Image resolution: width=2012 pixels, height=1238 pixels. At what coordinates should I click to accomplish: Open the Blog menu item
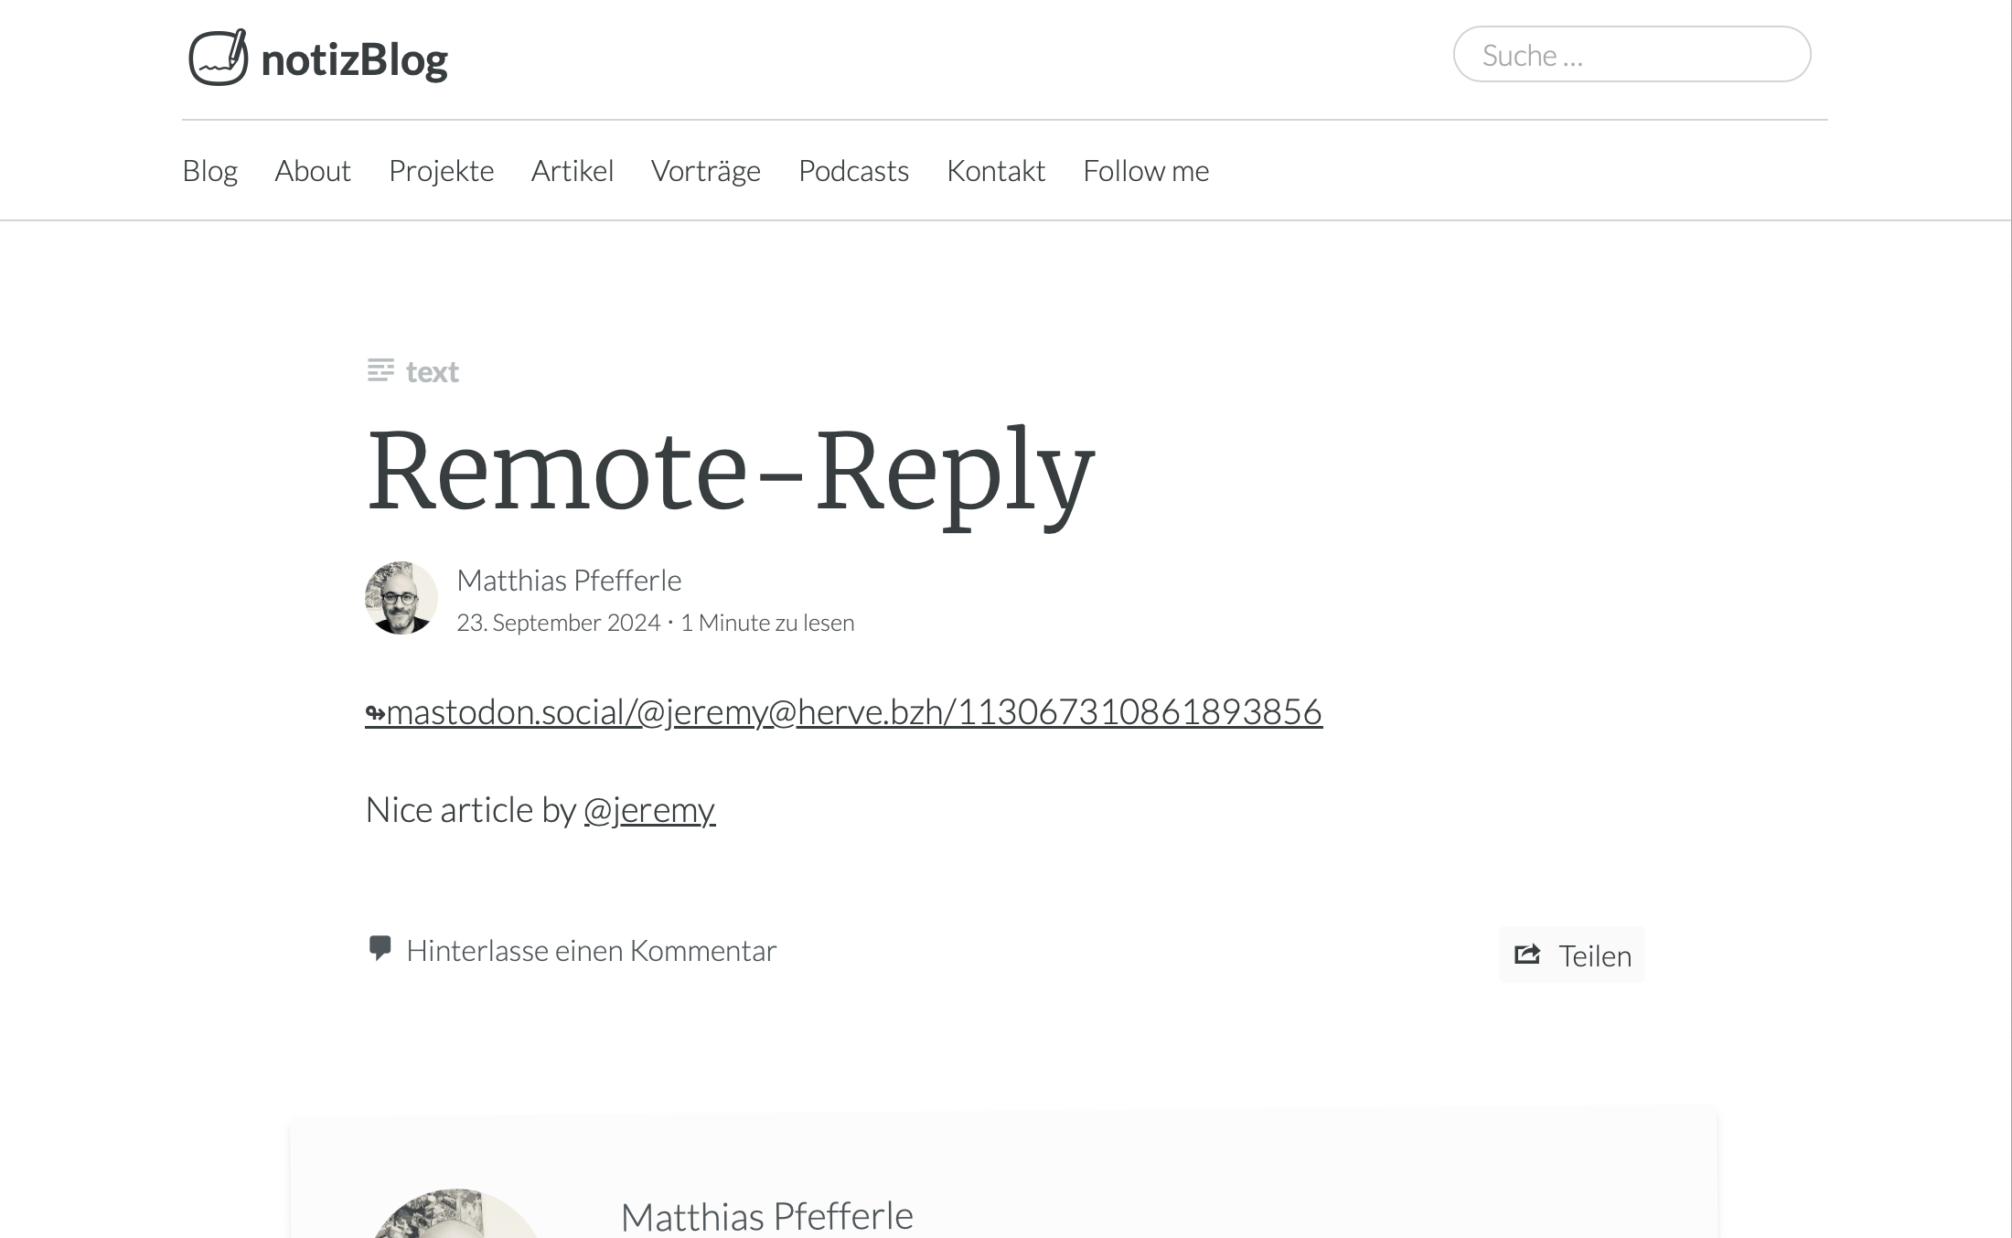pyautogui.click(x=210, y=171)
